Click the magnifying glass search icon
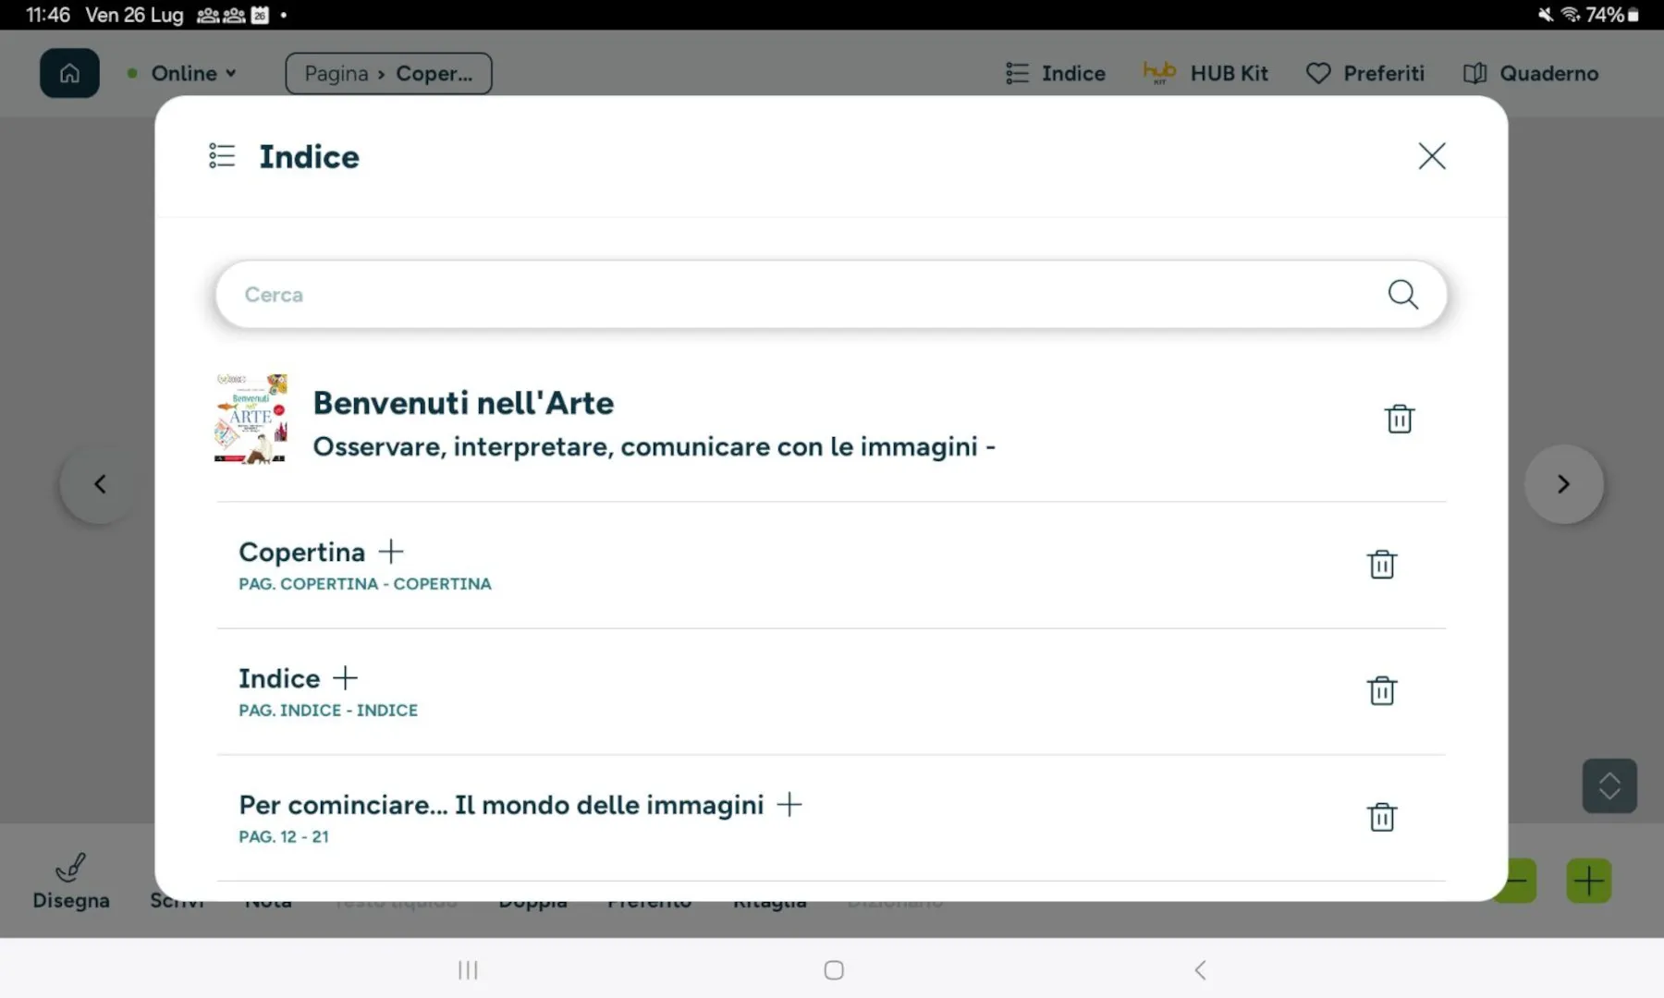 [1402, 294]
